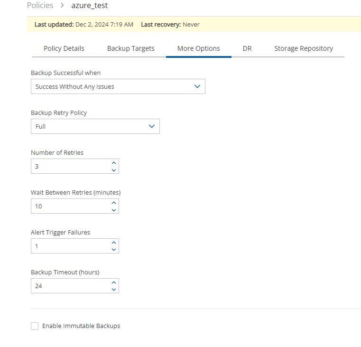Image resolution: width=361 pixels, height=347 pixels.
Task: Expand the Backup Retry Policy dropdown
Action: pyautogui.click(x=95, y=126)
